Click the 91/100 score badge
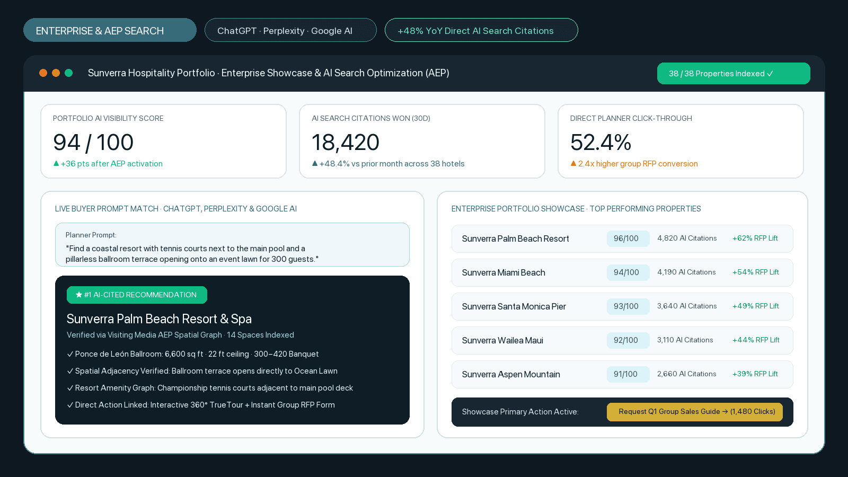 (628, 374)
